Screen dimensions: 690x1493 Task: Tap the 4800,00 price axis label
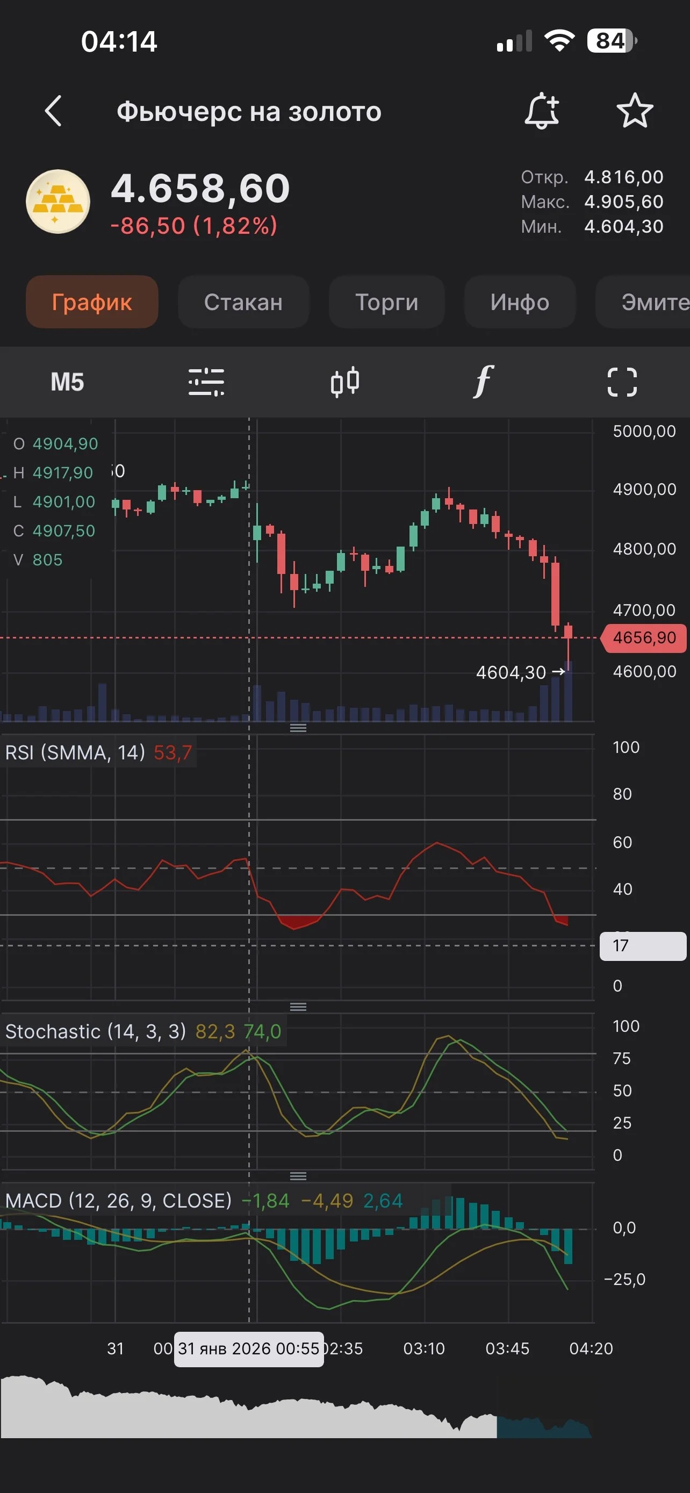(644, 549)
